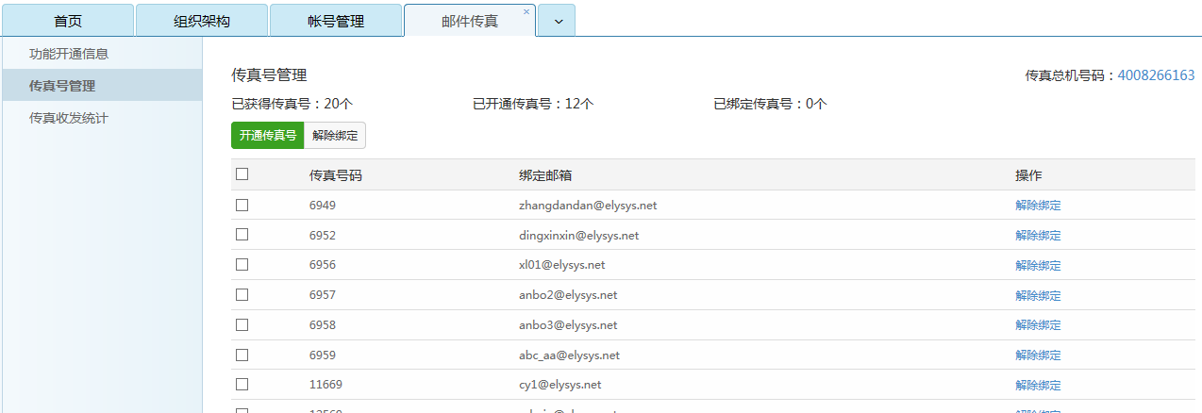
Task: Click the fax main number 4008266163 link
Action: tap(1156, 75)
